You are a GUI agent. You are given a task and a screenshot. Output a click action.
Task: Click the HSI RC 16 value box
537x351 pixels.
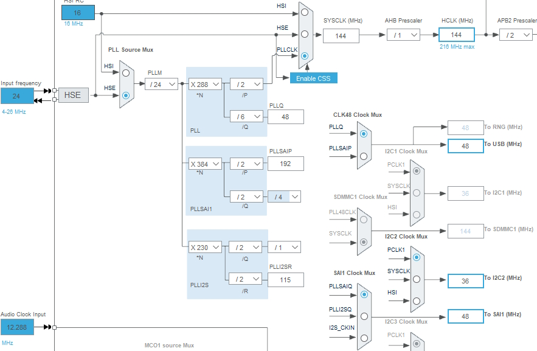(x=78, y=13)
